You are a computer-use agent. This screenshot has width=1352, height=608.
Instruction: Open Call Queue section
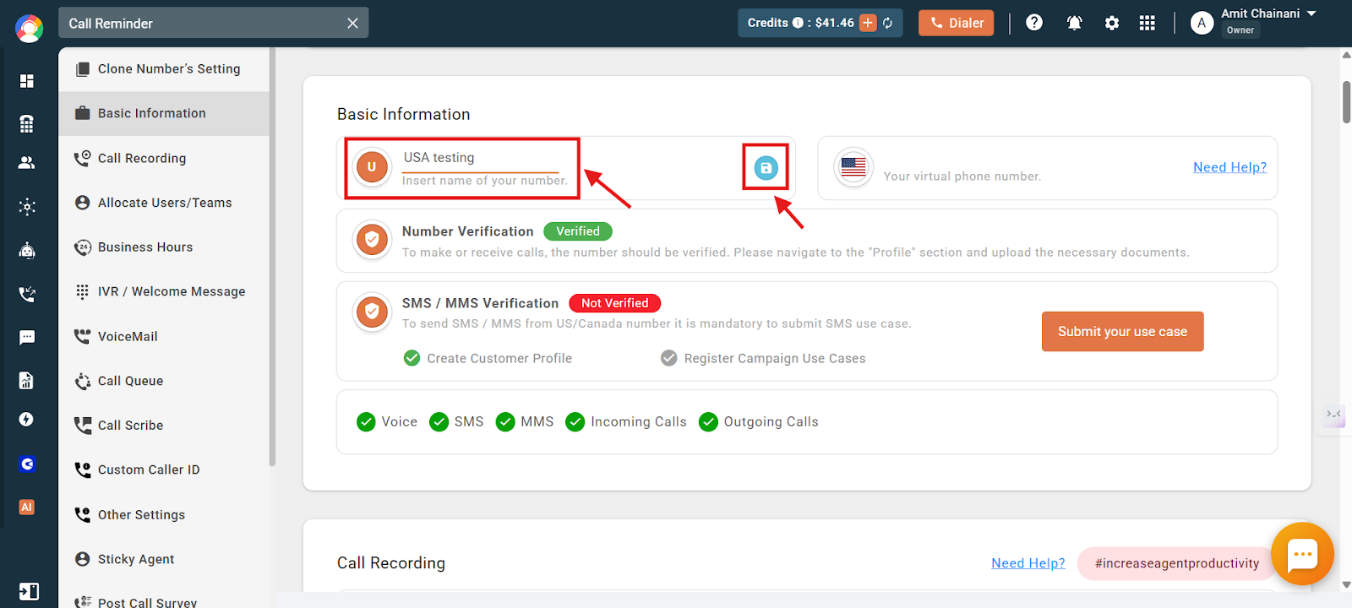pos(164,381)
